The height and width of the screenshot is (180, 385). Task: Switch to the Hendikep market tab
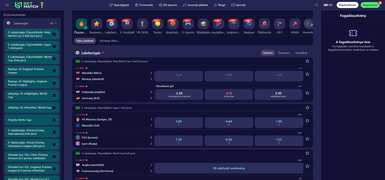click(301, 53)
